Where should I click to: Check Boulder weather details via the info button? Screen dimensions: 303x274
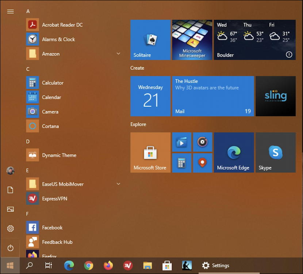[289, 54]
